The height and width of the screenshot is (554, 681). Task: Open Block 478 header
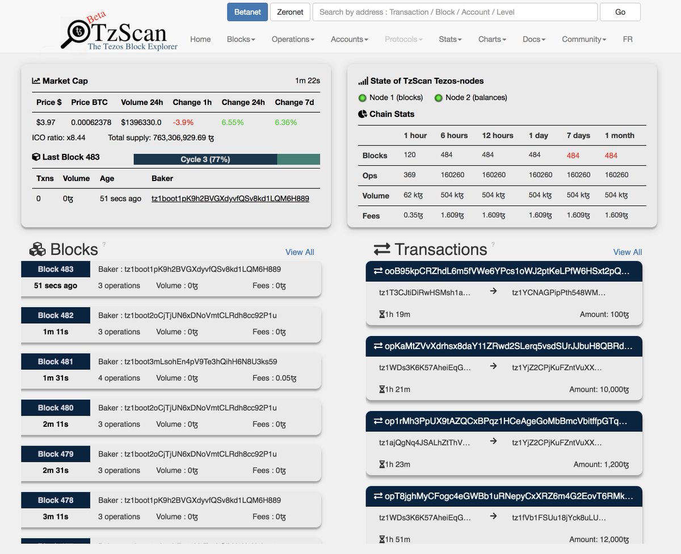point(56,500)
